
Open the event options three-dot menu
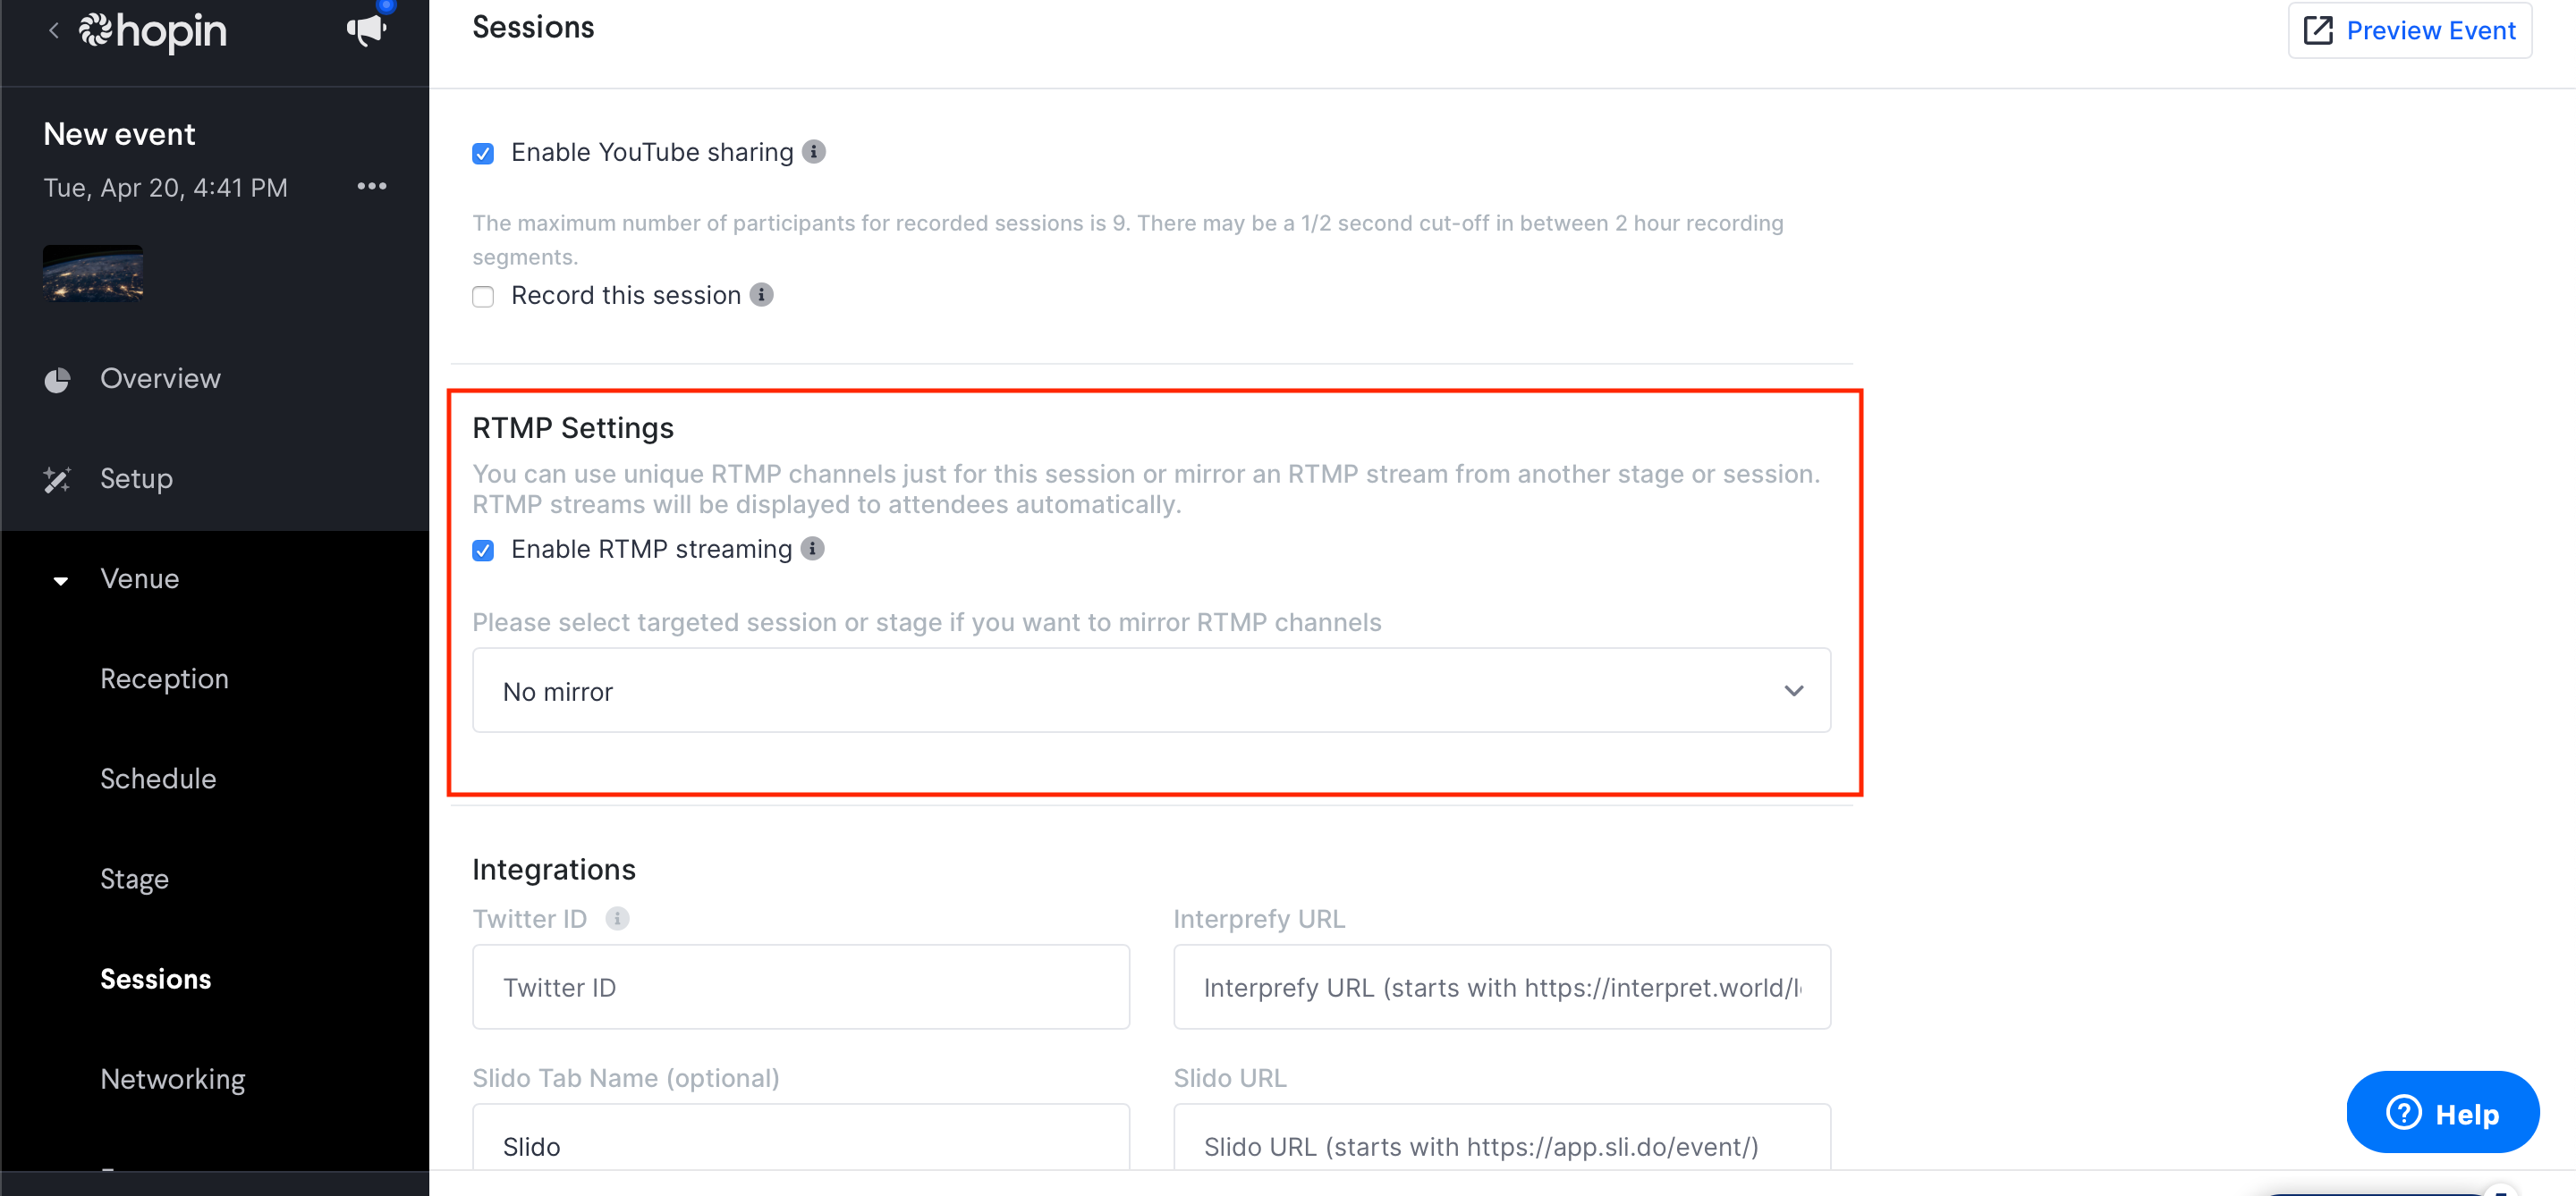(x=372, y=187)
